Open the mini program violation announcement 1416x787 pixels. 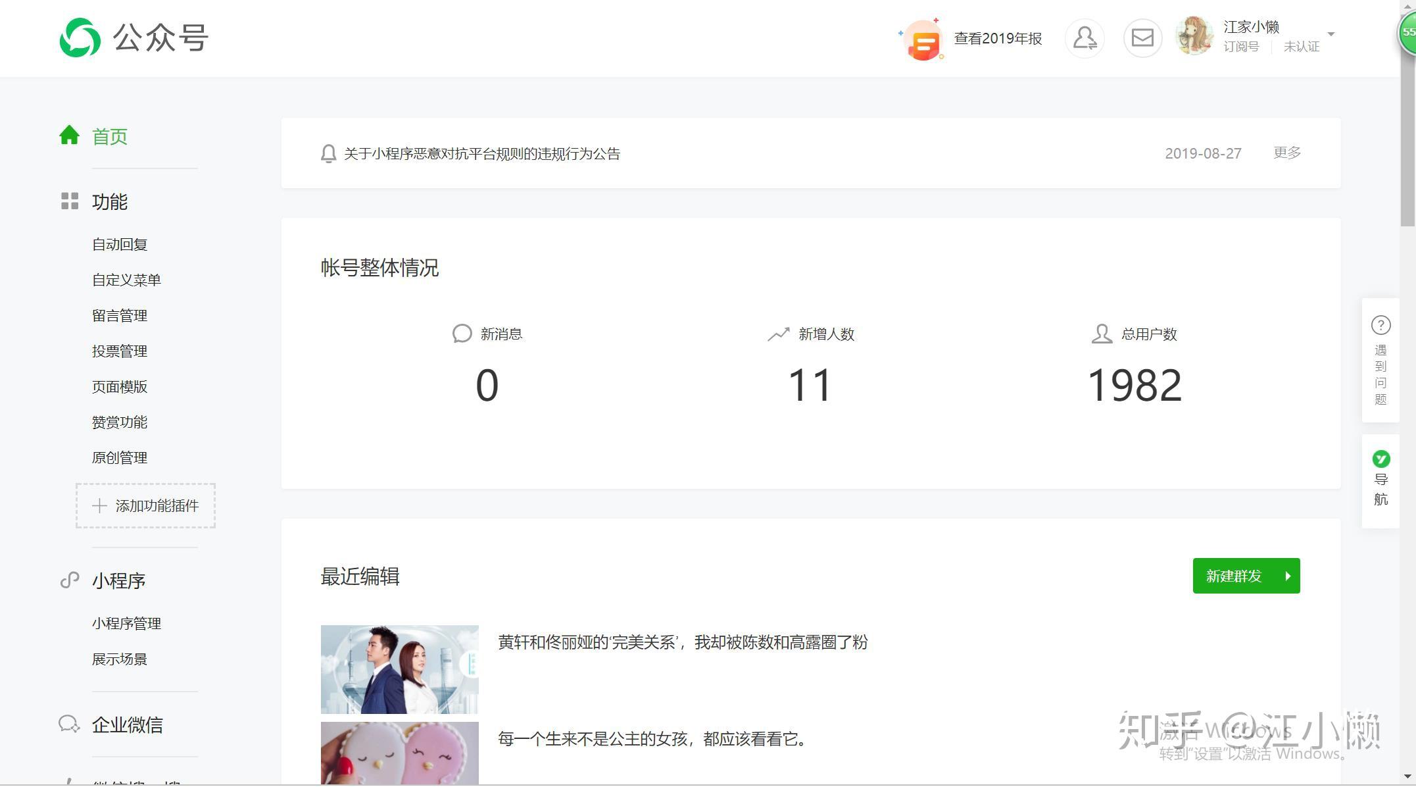point(481,154)
